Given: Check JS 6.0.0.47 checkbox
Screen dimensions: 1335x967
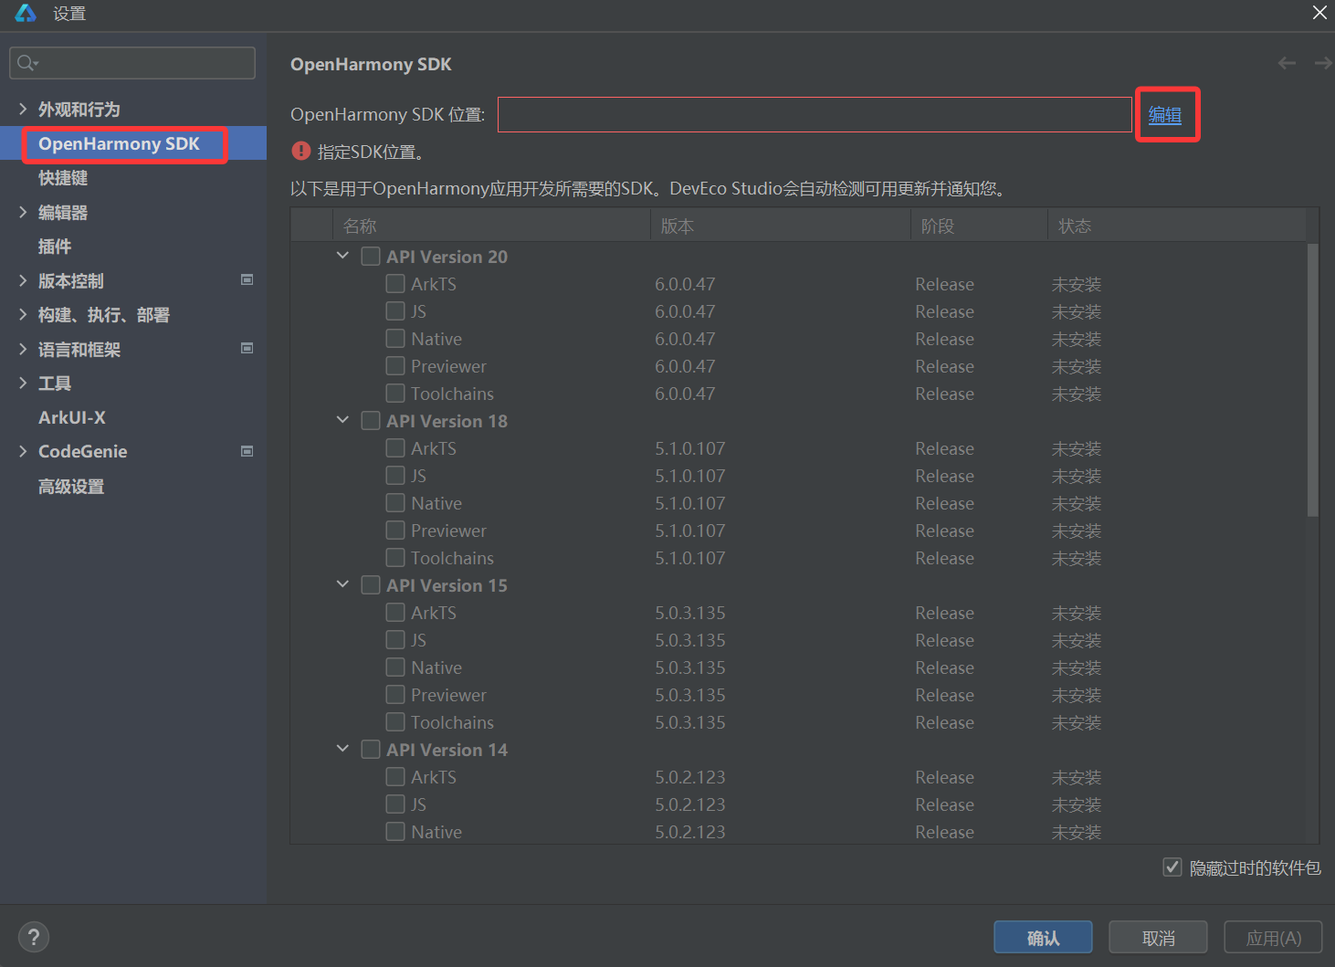Looking at the screenshot, I should click(x=395, y=311).
